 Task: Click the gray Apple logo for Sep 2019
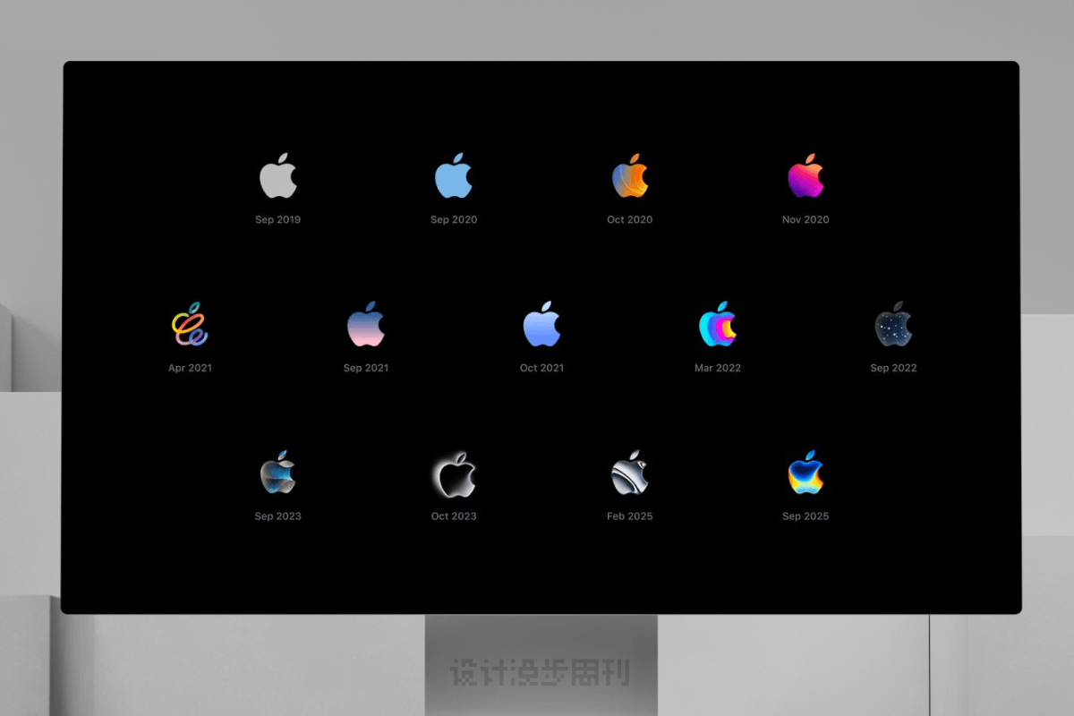point(277,177)
